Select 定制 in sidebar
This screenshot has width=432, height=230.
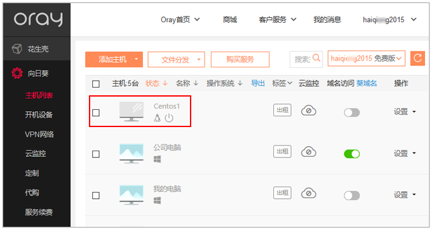point(32,173)
